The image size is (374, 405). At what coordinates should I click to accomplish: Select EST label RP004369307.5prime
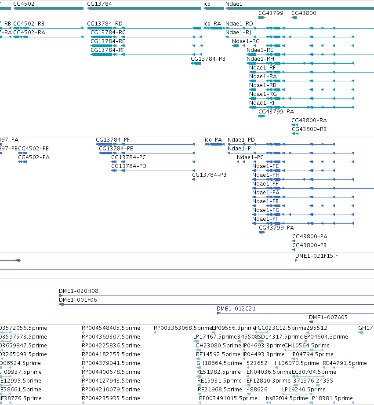pyautogui.click(x=111, y=336)
